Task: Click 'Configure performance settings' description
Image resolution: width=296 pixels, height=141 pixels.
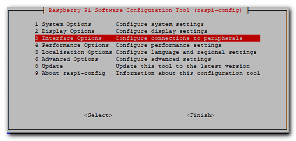Action: [169, 45]
